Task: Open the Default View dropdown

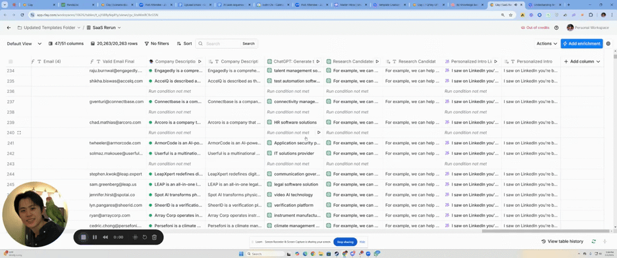Action: 24,43
